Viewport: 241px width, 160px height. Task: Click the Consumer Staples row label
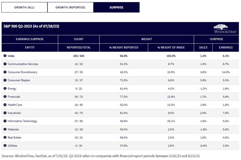click(19, 80)
